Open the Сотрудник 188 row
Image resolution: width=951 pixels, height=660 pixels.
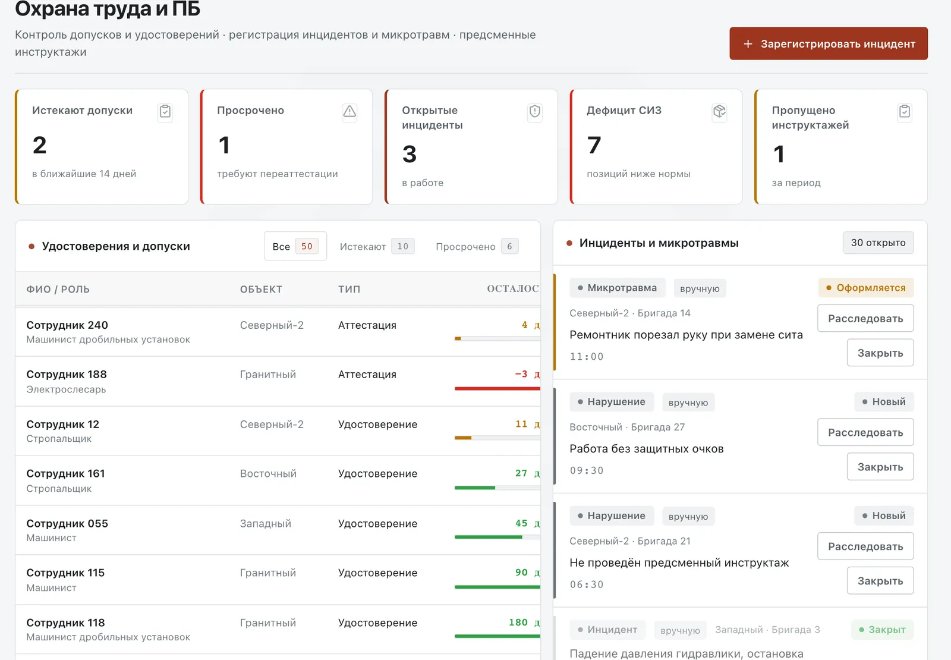[x=278, y=382]
